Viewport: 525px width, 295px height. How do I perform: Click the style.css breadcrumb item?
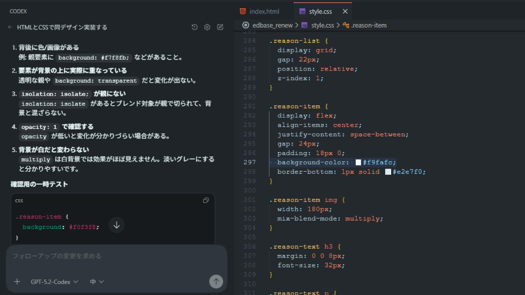tap(322, 25)
